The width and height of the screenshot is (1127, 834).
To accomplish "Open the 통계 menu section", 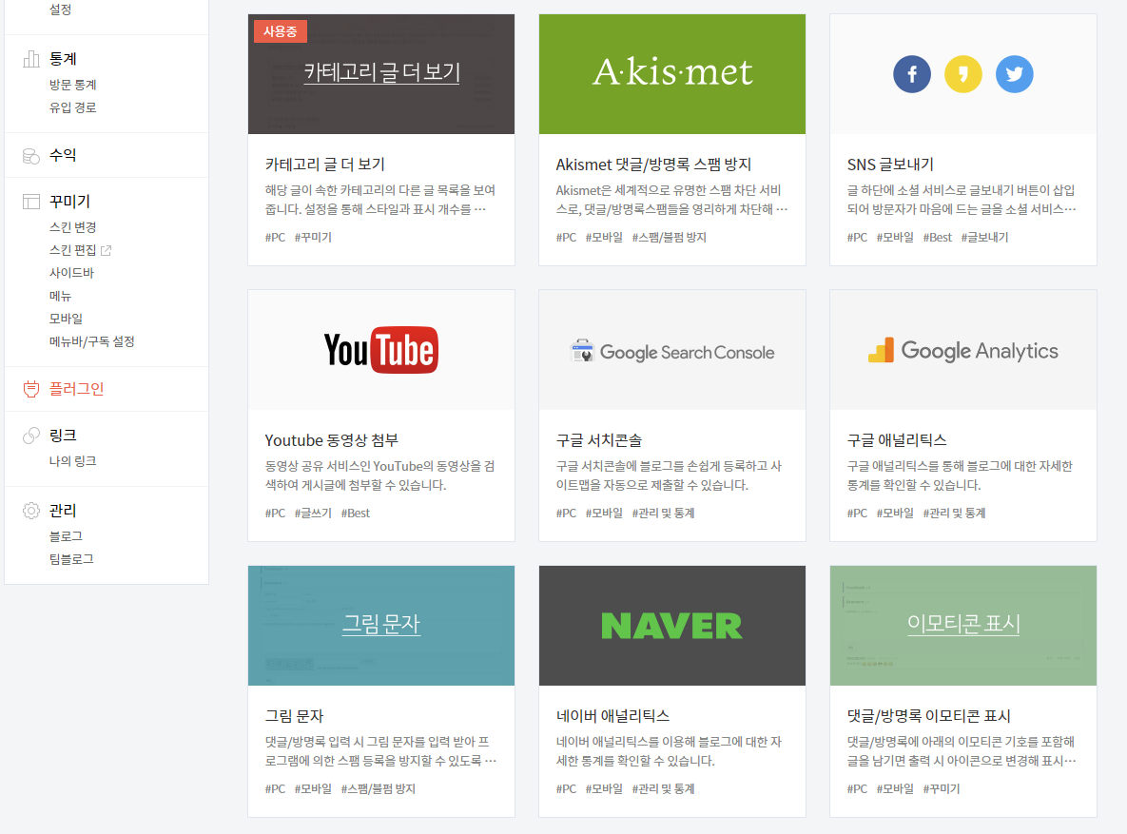I will point(64,59).
